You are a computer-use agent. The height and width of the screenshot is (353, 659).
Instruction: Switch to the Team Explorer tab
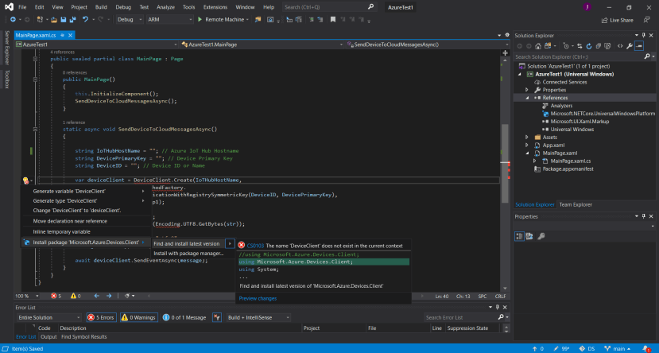pyautogui.click(x=576, y=204)
